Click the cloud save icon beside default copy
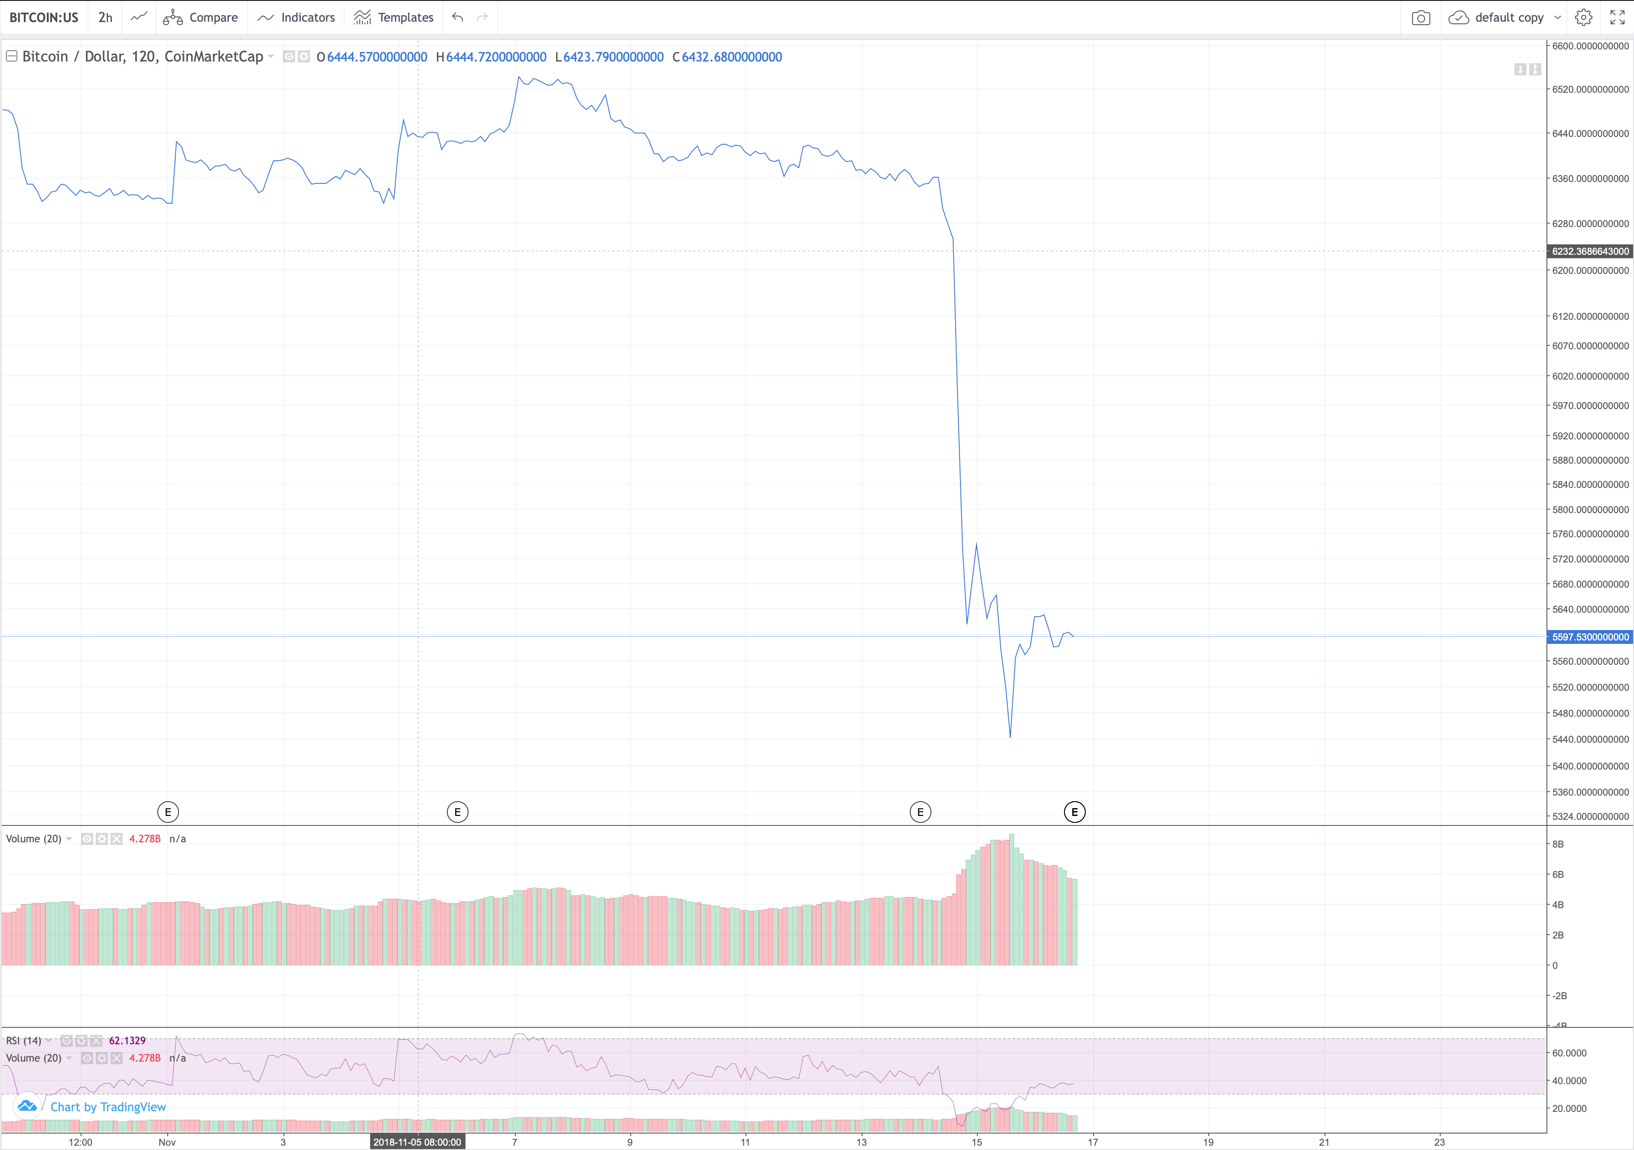The width and height of the screenshot is (1634, 1150). [x=1458, y=18]
